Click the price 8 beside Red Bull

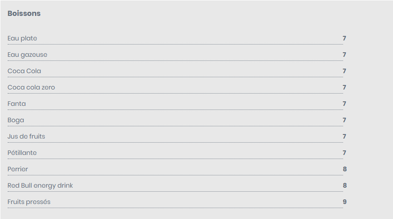coord(345,185)
